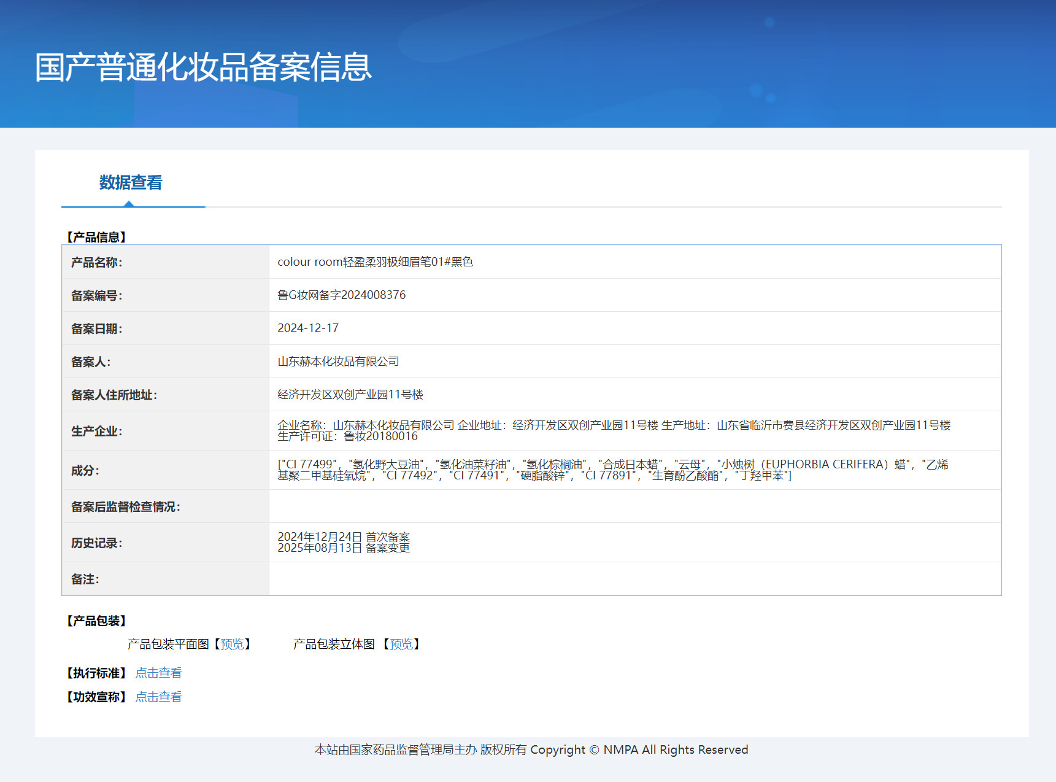The image size is (1056, 782).
Task: Click the 功效宣称 label
Action: (x=96, y=697)
